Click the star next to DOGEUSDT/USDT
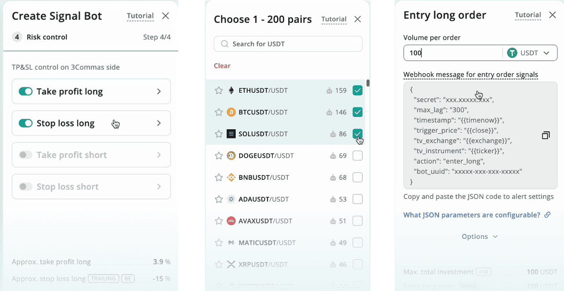 [219, 156]
